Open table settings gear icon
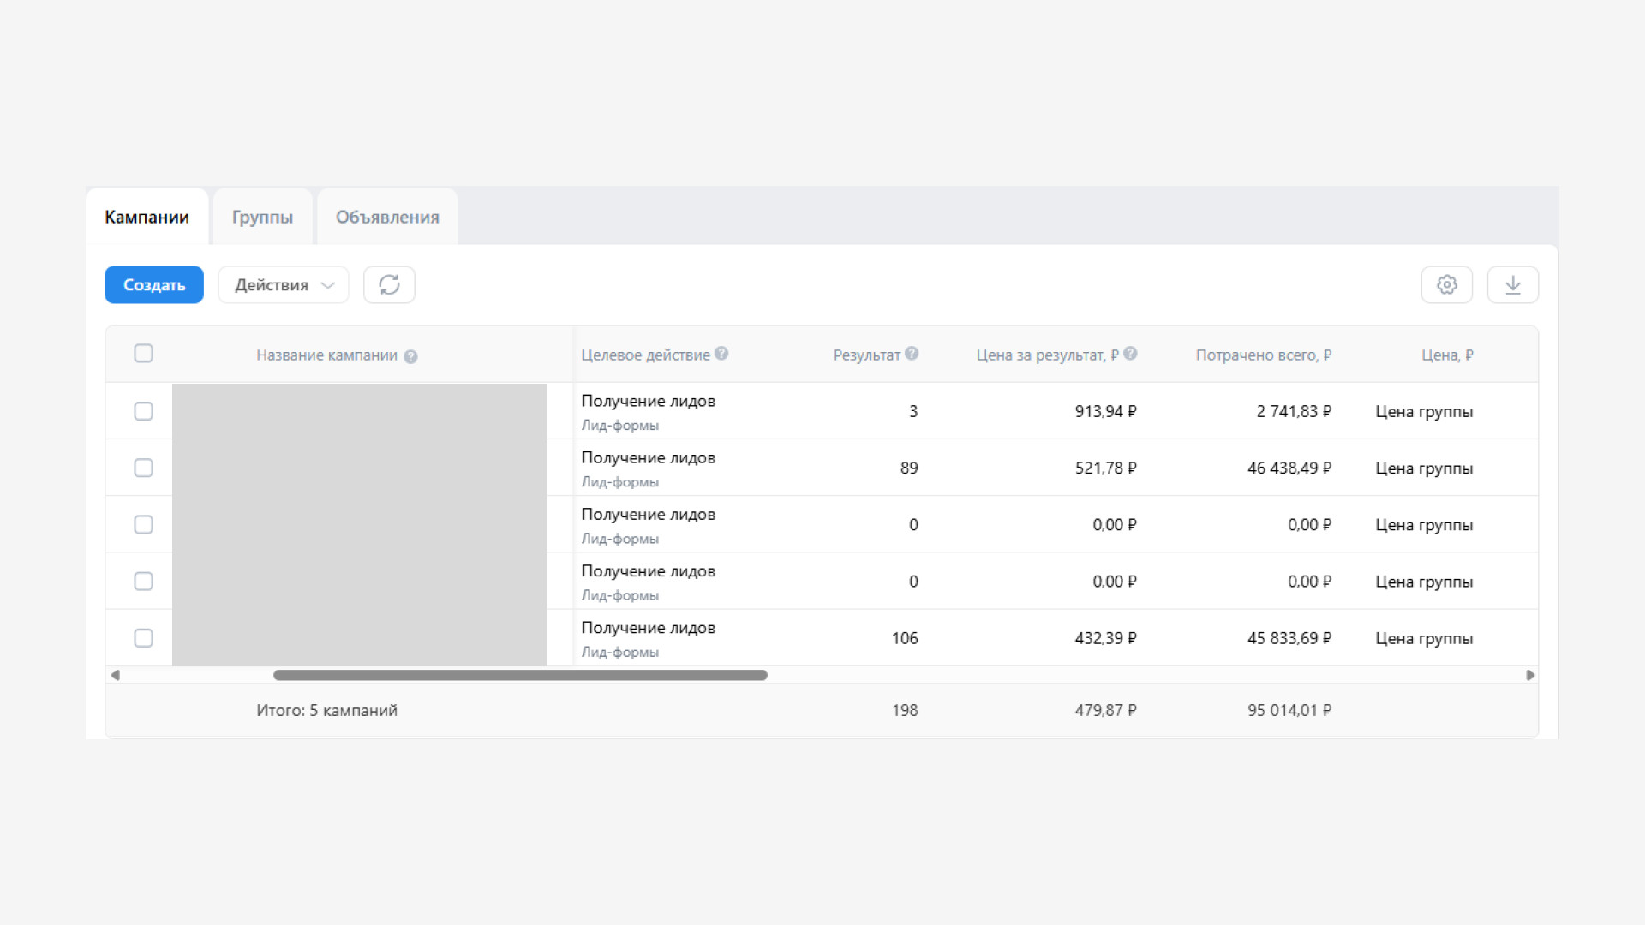The image size is (1645, 925). (x=1446, y=284)
